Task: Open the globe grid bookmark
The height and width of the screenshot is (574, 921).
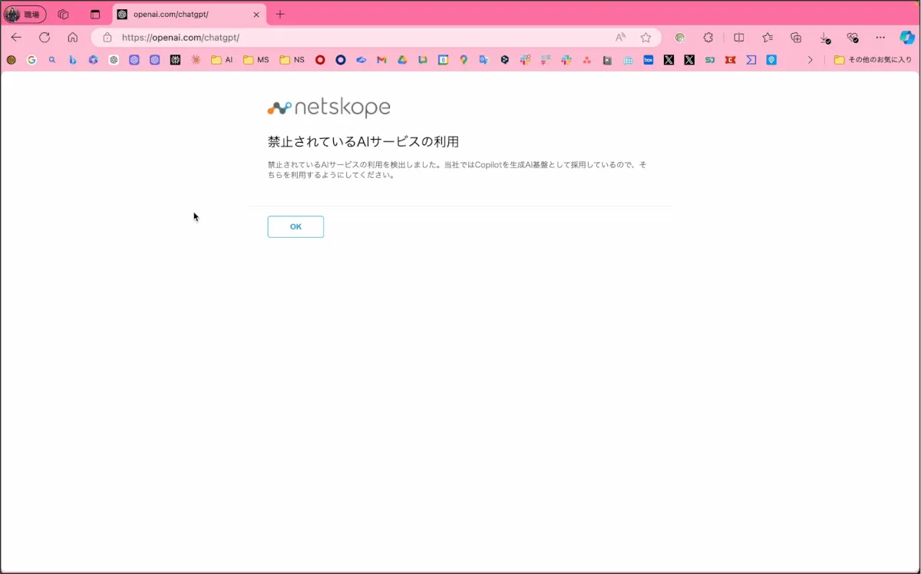Action: 628,60
